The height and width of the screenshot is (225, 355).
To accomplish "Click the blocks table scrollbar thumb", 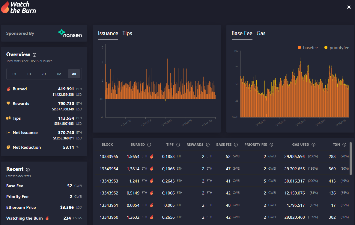I will (x=351, y=159).
